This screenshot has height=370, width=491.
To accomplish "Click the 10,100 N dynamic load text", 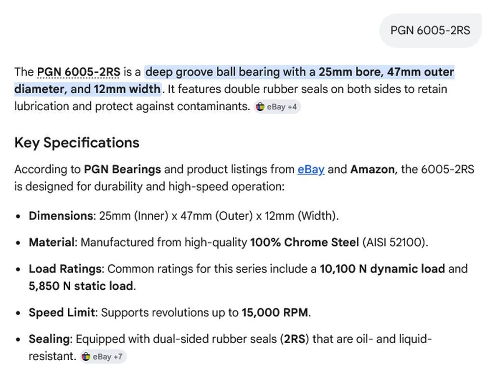I will tap(382, 269).
